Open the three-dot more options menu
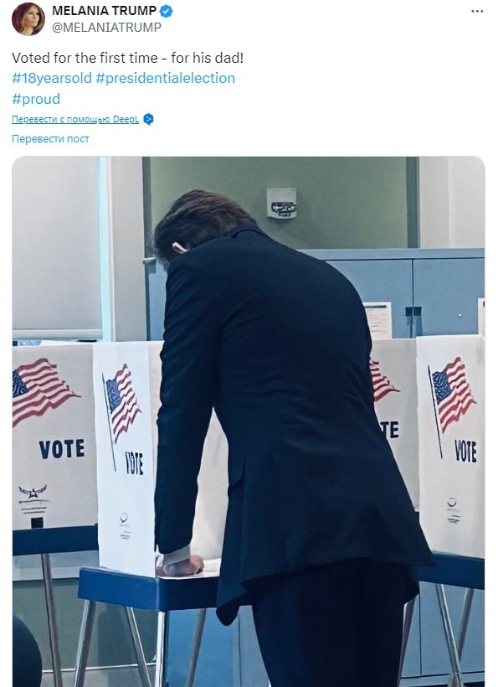Viewport: 498px width, 687px height. pyautogui.click(x=477, y=12)
